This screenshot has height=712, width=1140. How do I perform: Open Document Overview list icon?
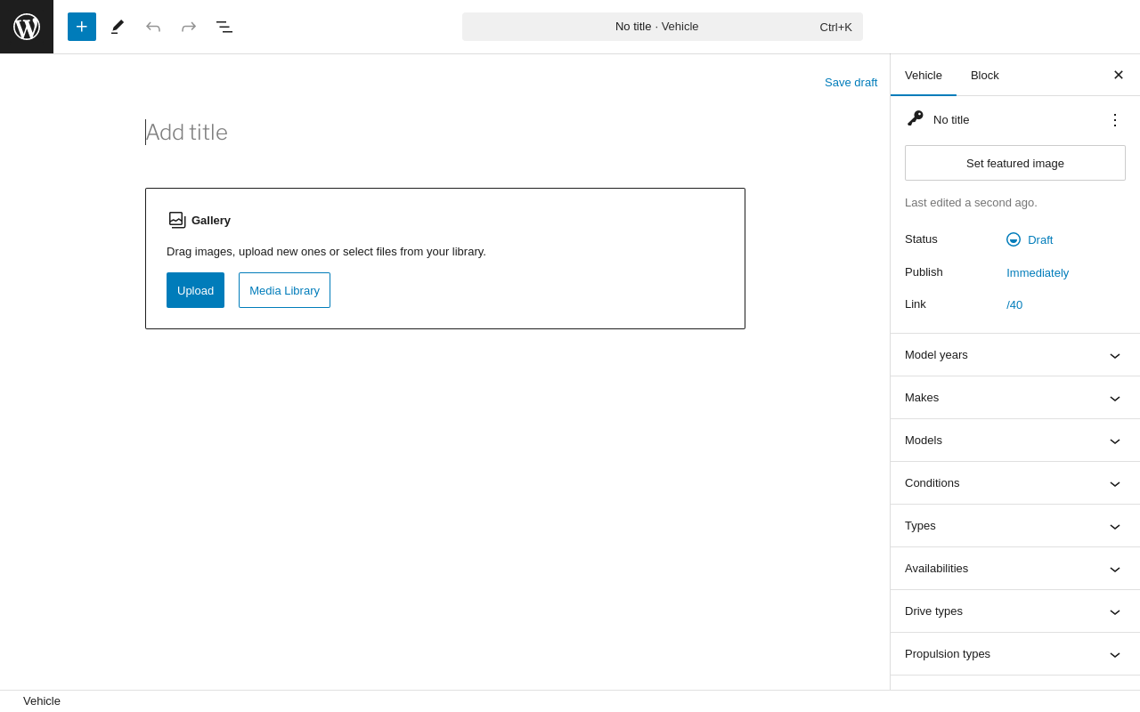pyautogui.click(x=224, y=27)
